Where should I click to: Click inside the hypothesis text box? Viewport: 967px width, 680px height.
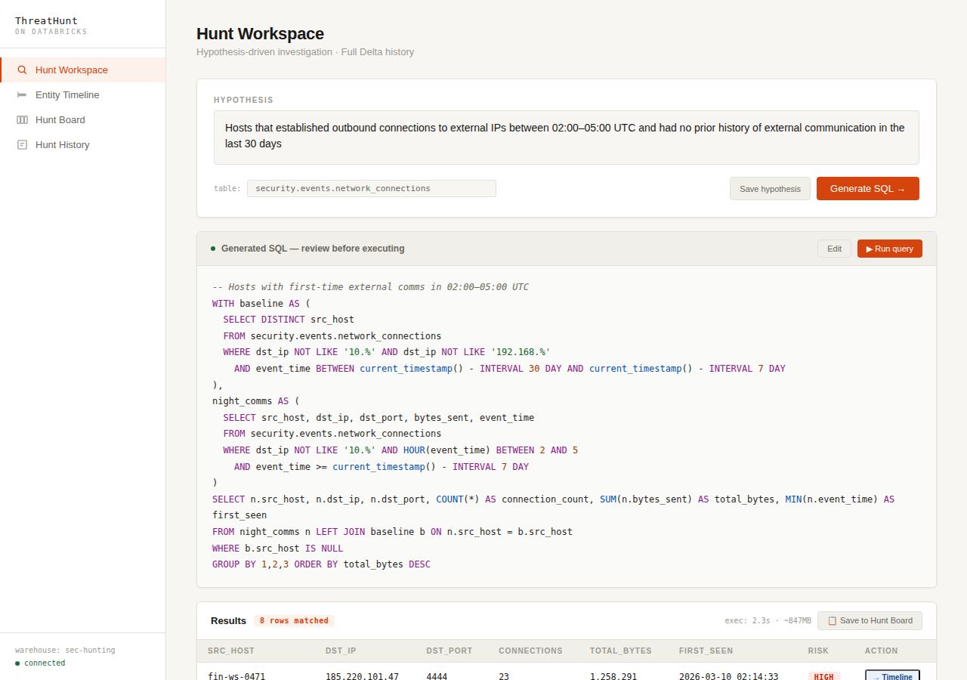(x=566, y=137)
